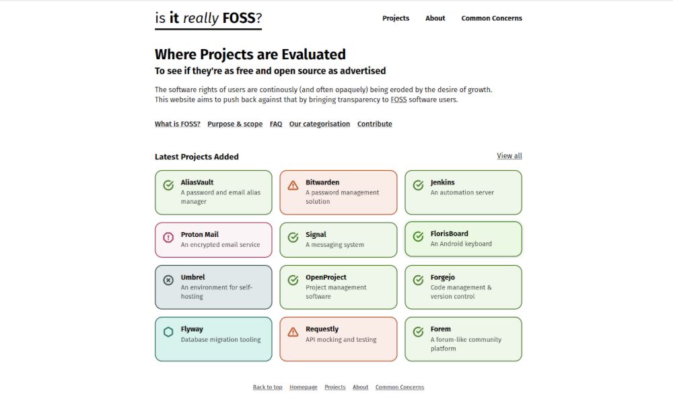Click 'View all' projects link
The height and width of the screenshot is (403, 673).
tap(509, 155)
